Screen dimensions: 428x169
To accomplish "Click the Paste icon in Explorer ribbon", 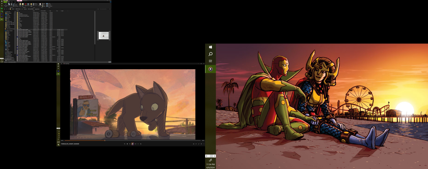I will click(11, 4).
